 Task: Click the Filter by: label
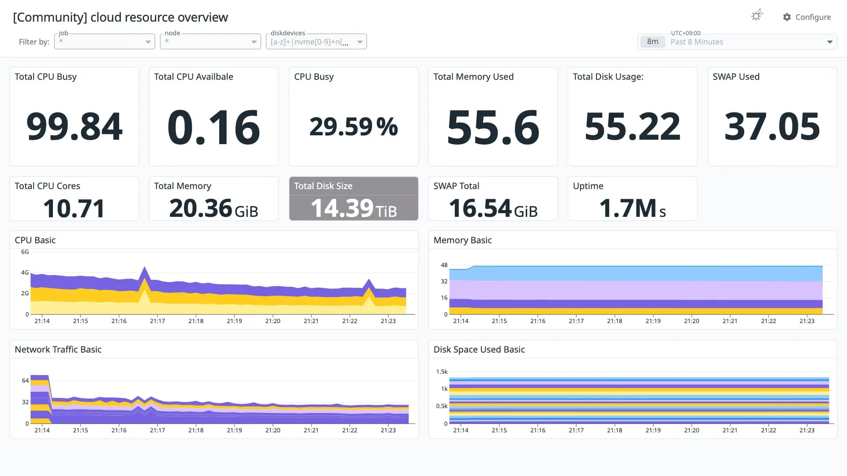[34, 42]
